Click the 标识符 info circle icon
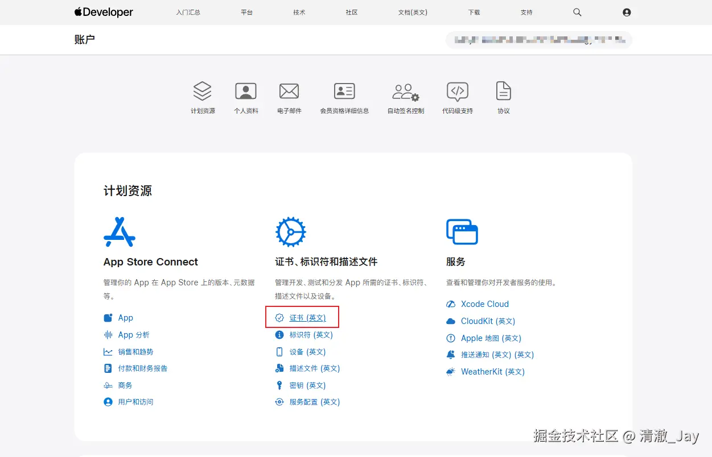Viewport: 712px width, 457px height. (279, 335)
